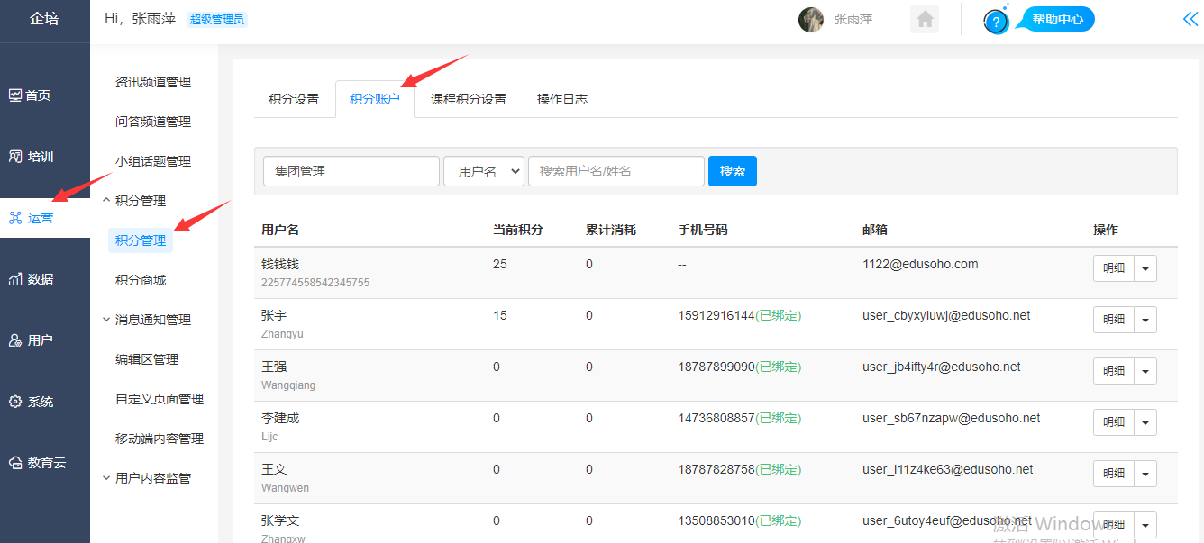Open dropdown arrow for 张宇 row
This screenshot has width=1204, height=543.
[1145, 320]
